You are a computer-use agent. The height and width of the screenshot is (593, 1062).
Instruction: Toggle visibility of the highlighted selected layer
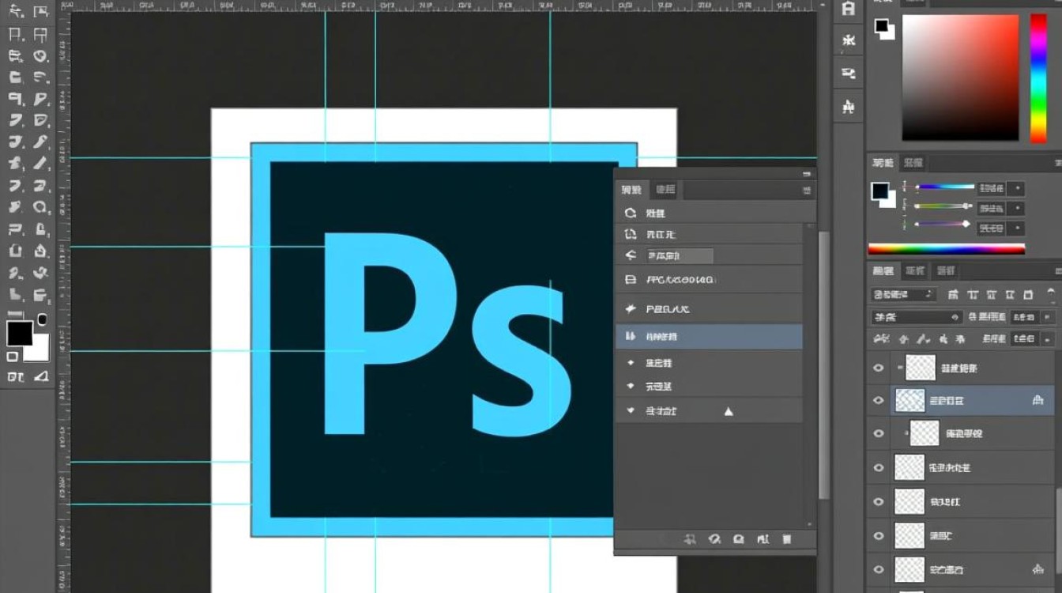pyautogui.click(x=878, y=401)
